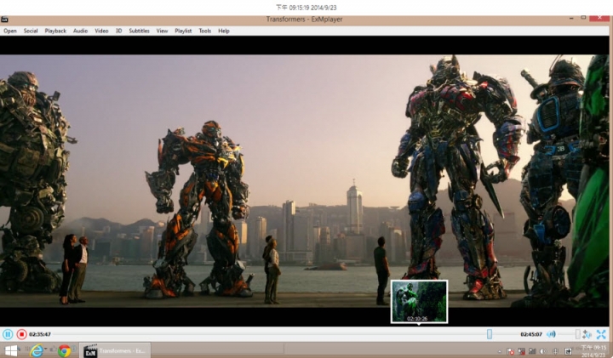The width and height of the screenshot is (613, 358).
Task: Open the Playback menu
Action: tap(55, 31)
